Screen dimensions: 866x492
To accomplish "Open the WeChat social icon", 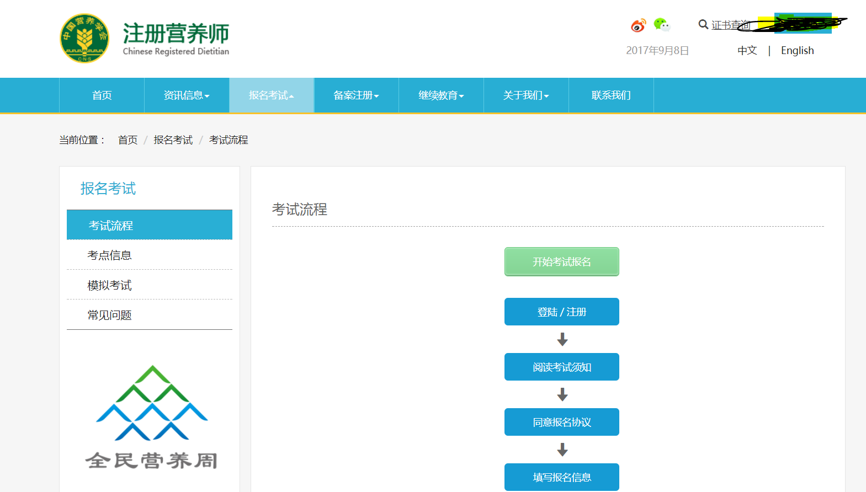I will click(662, 25).
